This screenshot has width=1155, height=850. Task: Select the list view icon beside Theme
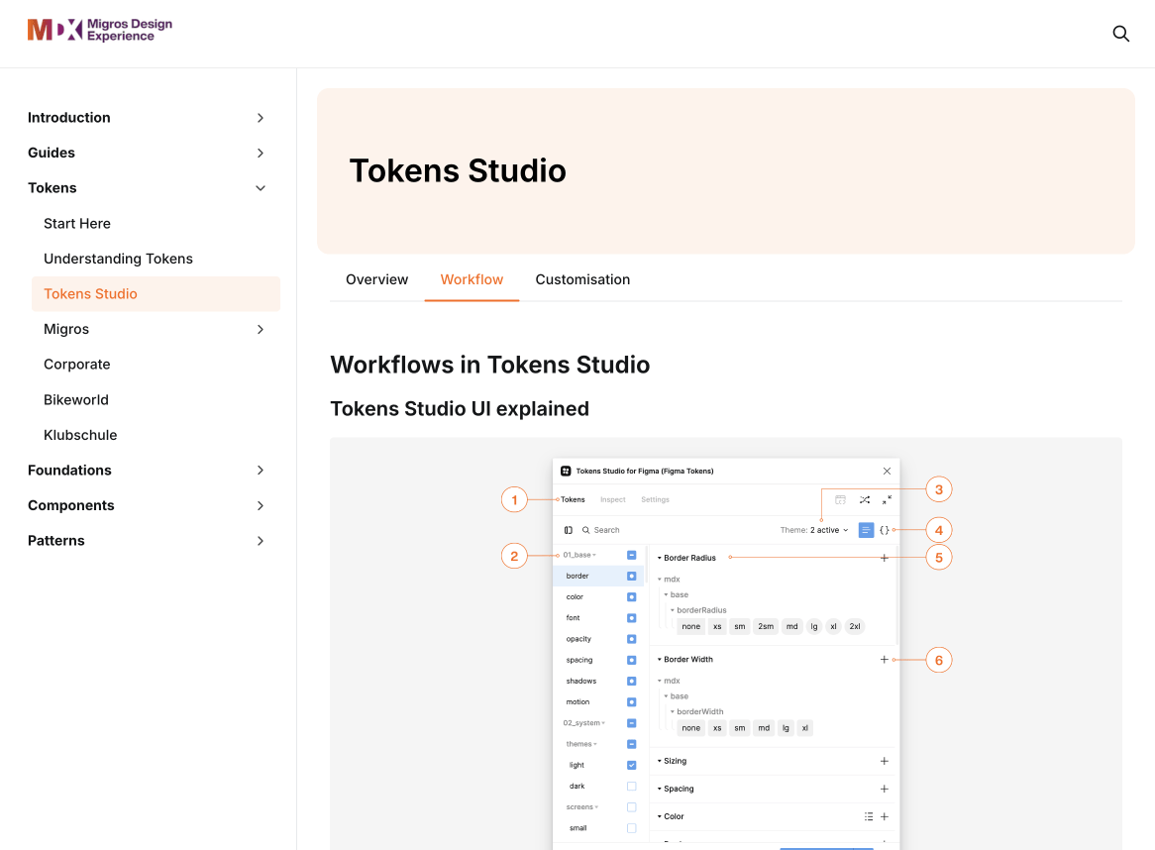coord(866,530)
